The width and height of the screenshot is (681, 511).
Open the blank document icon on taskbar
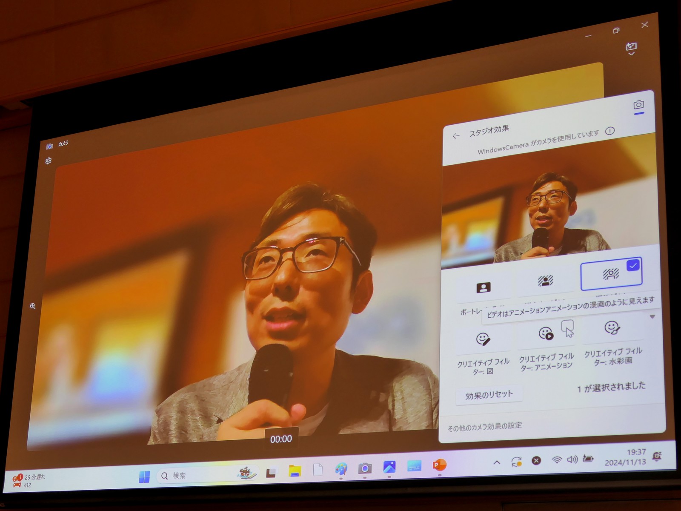click(318, 470)
